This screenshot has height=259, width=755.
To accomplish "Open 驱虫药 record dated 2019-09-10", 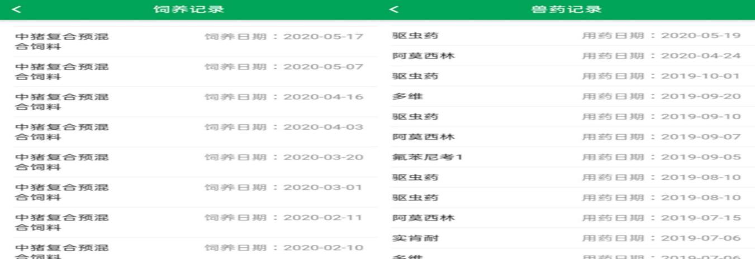I will click(x=566, y=116).
